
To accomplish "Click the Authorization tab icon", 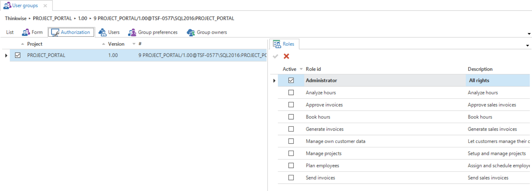I will (55, 32).
